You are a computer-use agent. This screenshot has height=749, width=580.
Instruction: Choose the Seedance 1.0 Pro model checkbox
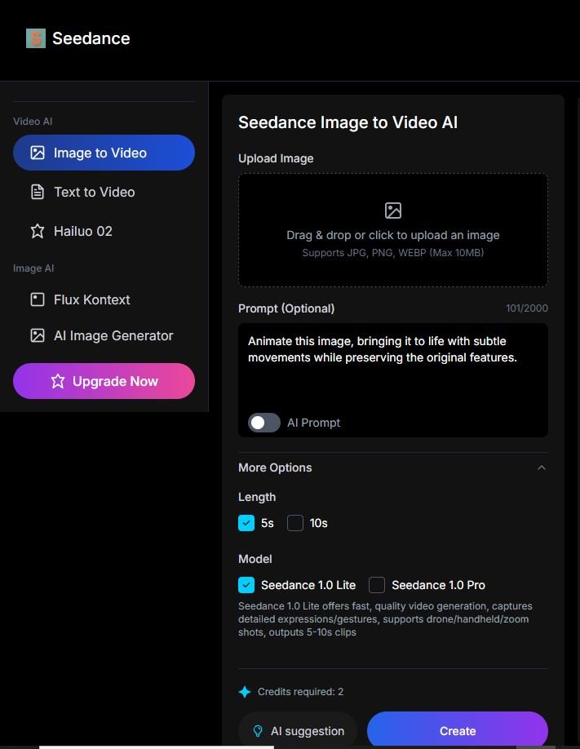tap(377, 585)
